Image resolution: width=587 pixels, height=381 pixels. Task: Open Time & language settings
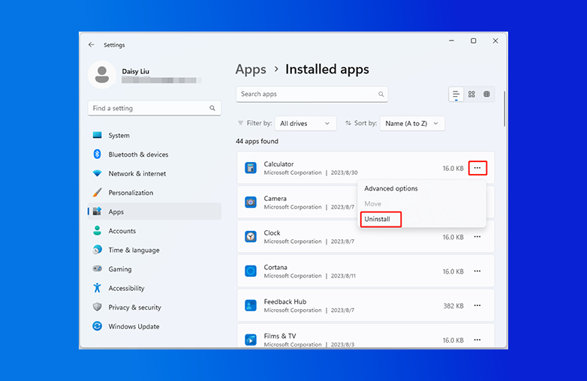[154, 250]
